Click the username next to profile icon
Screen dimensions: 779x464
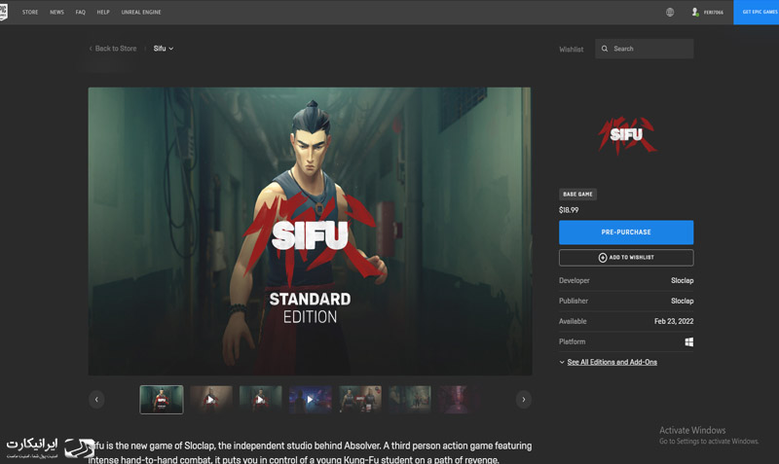click(x=714, y=13)
